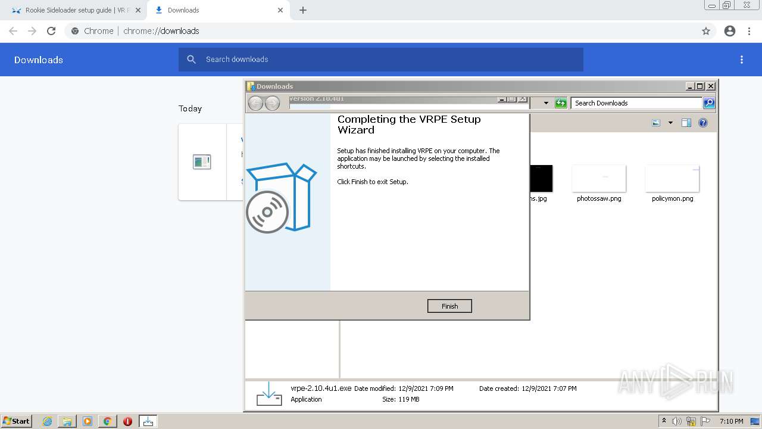Open the Chrome three-dot main menu

[749, 31]
